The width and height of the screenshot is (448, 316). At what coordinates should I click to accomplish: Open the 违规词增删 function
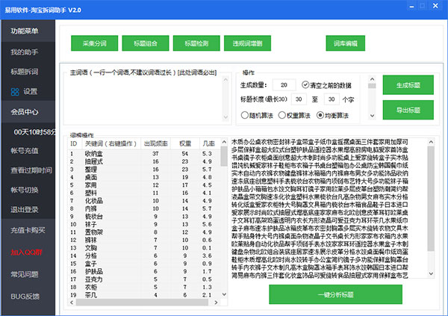[x=247, y=43]
